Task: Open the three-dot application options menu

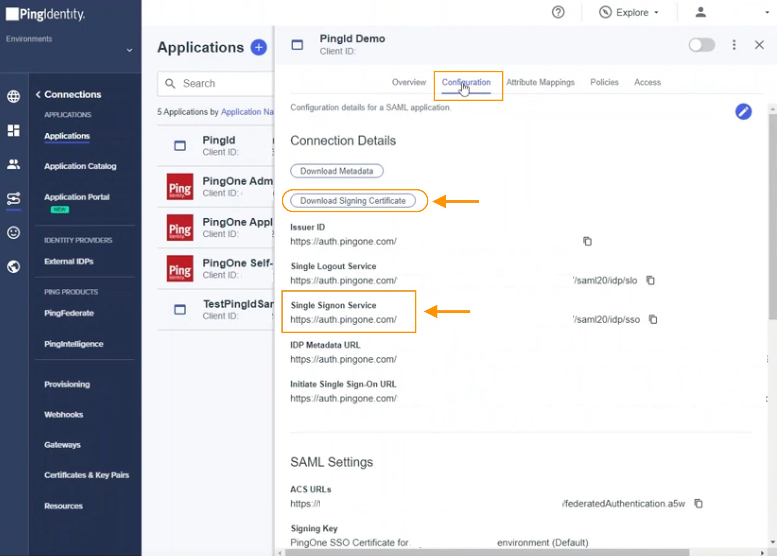Action: pyautogui.click(x=734, y=45)
